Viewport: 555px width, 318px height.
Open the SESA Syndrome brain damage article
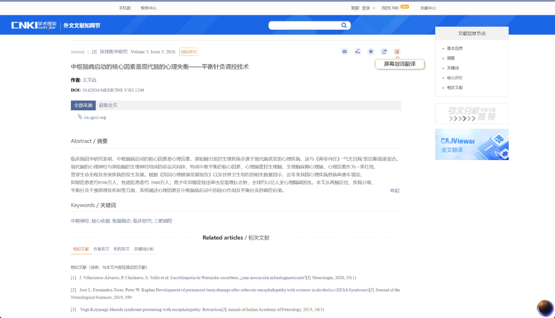pos(262,290)
